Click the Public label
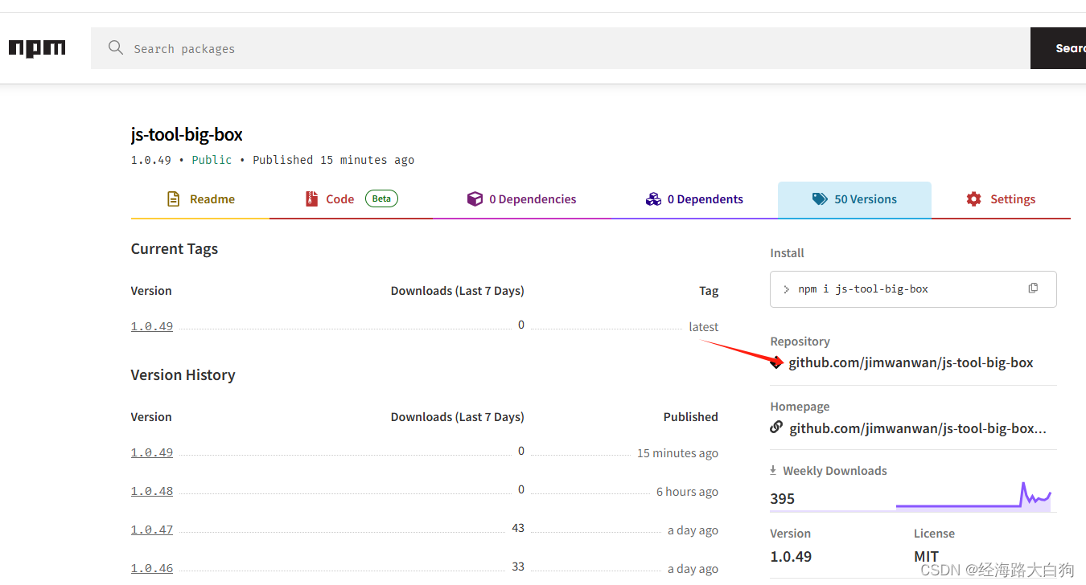The width and height of the screenshot is (1086, 585). 212,160
